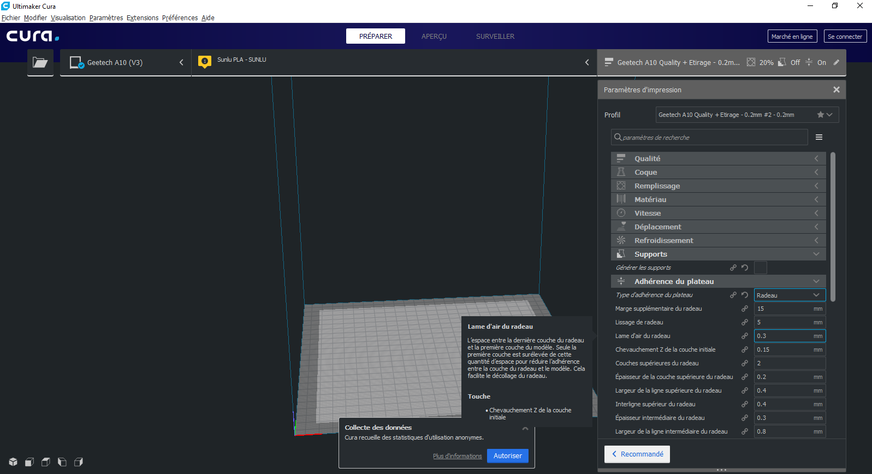The image size is (872, 474).
Task: Open the Extensions menu
Action: pos(143,17)
